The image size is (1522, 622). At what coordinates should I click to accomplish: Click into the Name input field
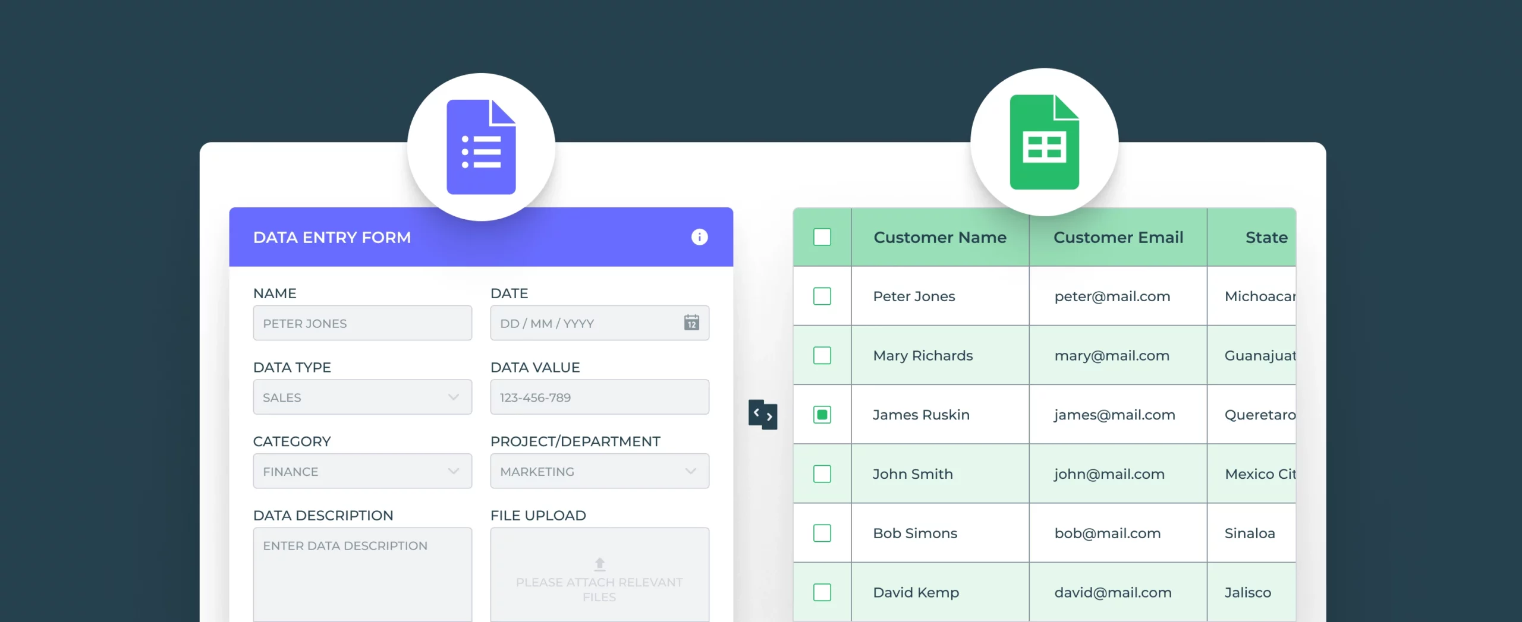point(362,323)
